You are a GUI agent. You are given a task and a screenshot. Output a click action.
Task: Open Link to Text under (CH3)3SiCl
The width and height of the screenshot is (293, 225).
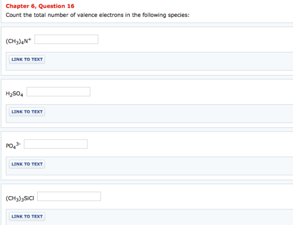(27, 217)
